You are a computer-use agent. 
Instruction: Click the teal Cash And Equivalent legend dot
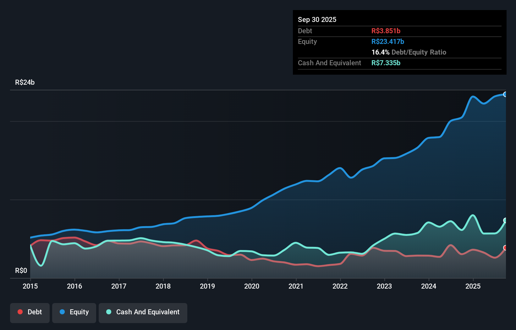pyautogui.click(x=108, y=312)
